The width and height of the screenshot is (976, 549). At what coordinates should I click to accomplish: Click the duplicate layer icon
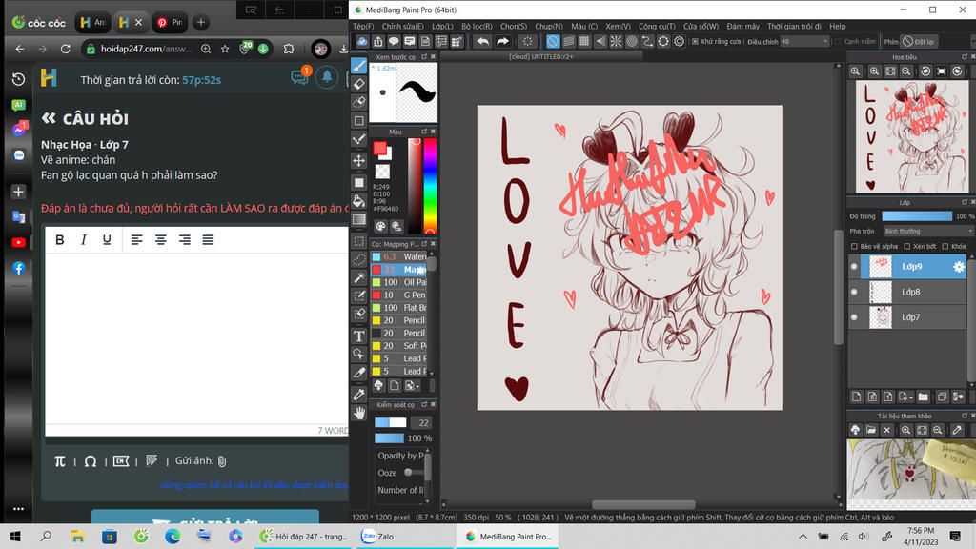tap(942, 396)
